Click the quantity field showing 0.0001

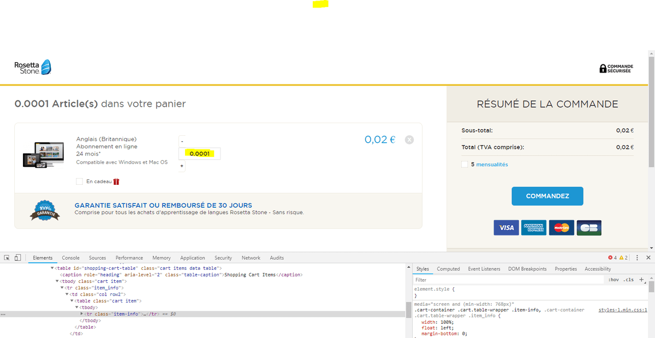[x=200, y=154]
